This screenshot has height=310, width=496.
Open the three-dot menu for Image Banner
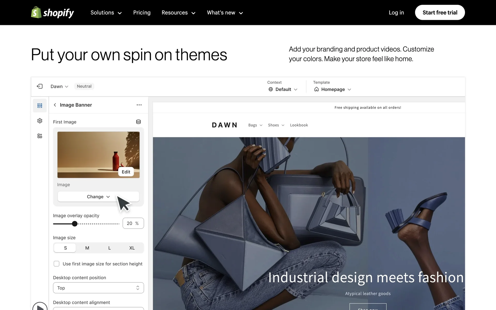[x=139, y=105]
